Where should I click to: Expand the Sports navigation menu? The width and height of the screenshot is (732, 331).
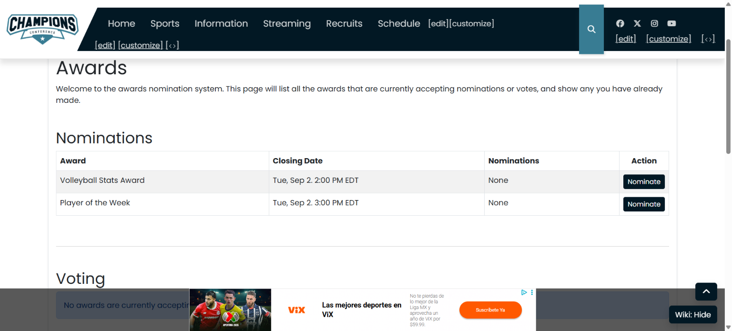point(165,23)
